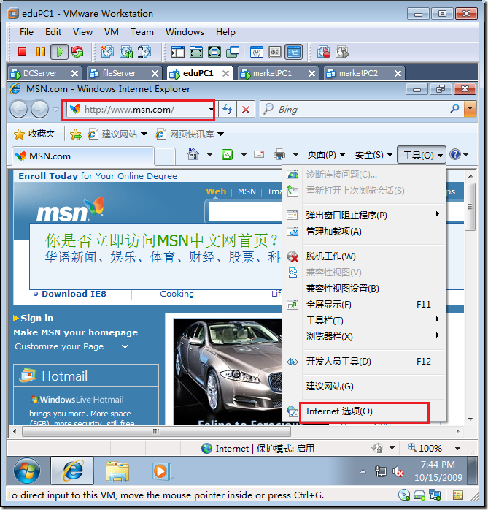
Task: Open the new blank tab button
Action: pyautogui.click(x=165, y=156)
